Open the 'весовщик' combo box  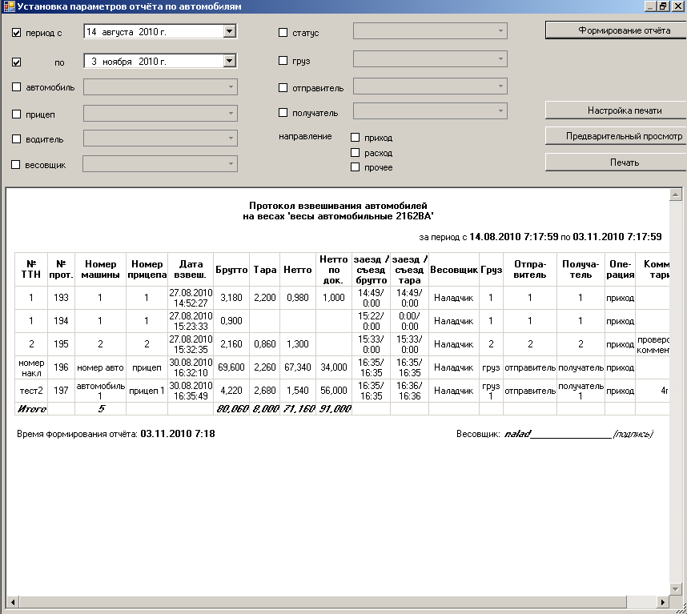pos(160,164)
